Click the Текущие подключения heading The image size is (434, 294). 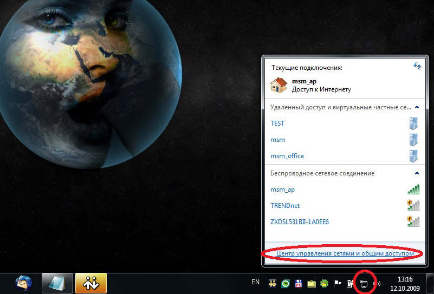307,68
